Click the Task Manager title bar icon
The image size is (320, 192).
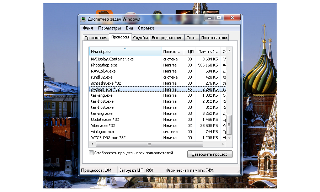83,19
